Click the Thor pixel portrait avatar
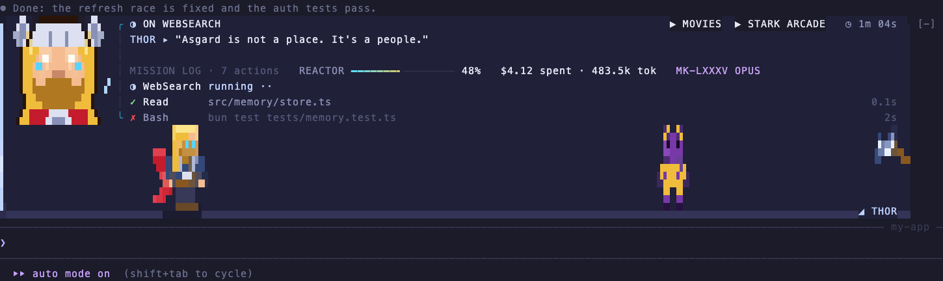Image resolution: width=943 pixels, height=281 pixels. tap(59, 70)
